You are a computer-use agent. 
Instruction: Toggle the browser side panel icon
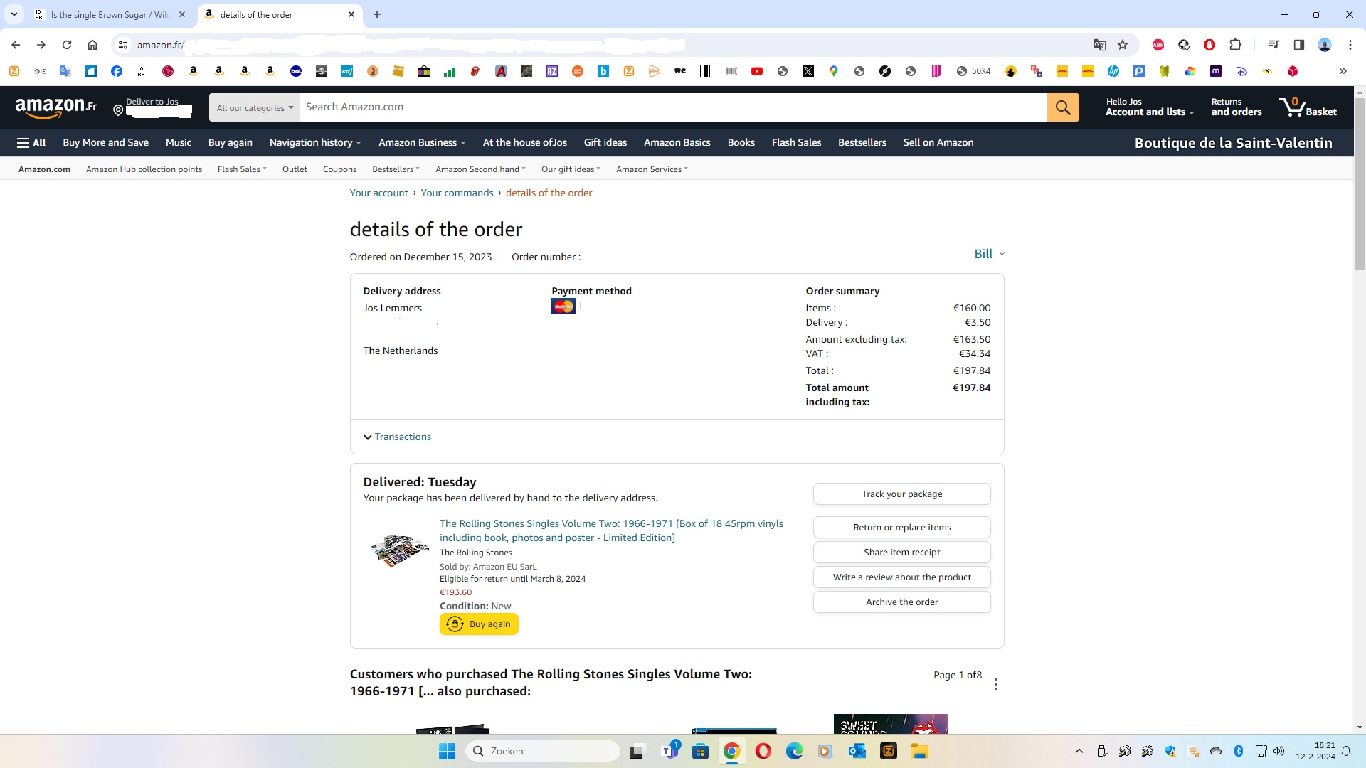pyautogui.click(x=1299, y=45)
